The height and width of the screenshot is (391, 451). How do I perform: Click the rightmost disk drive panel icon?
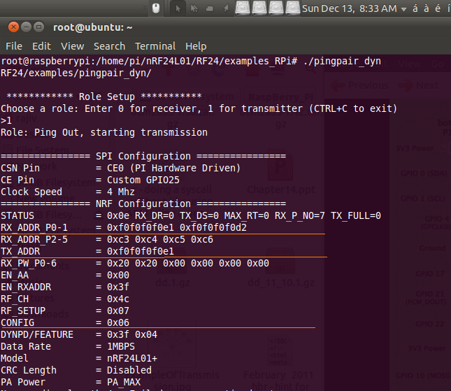tap(293, 8)
